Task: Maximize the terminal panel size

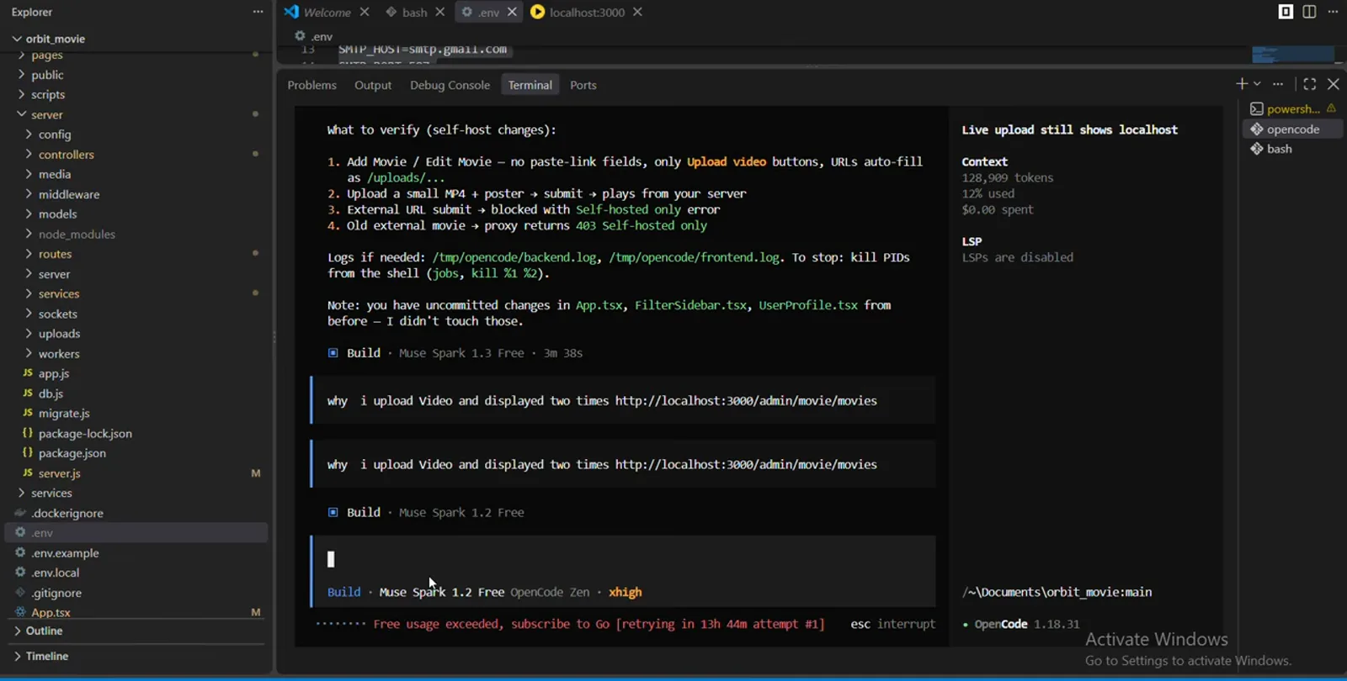Action: point(1310,84)
